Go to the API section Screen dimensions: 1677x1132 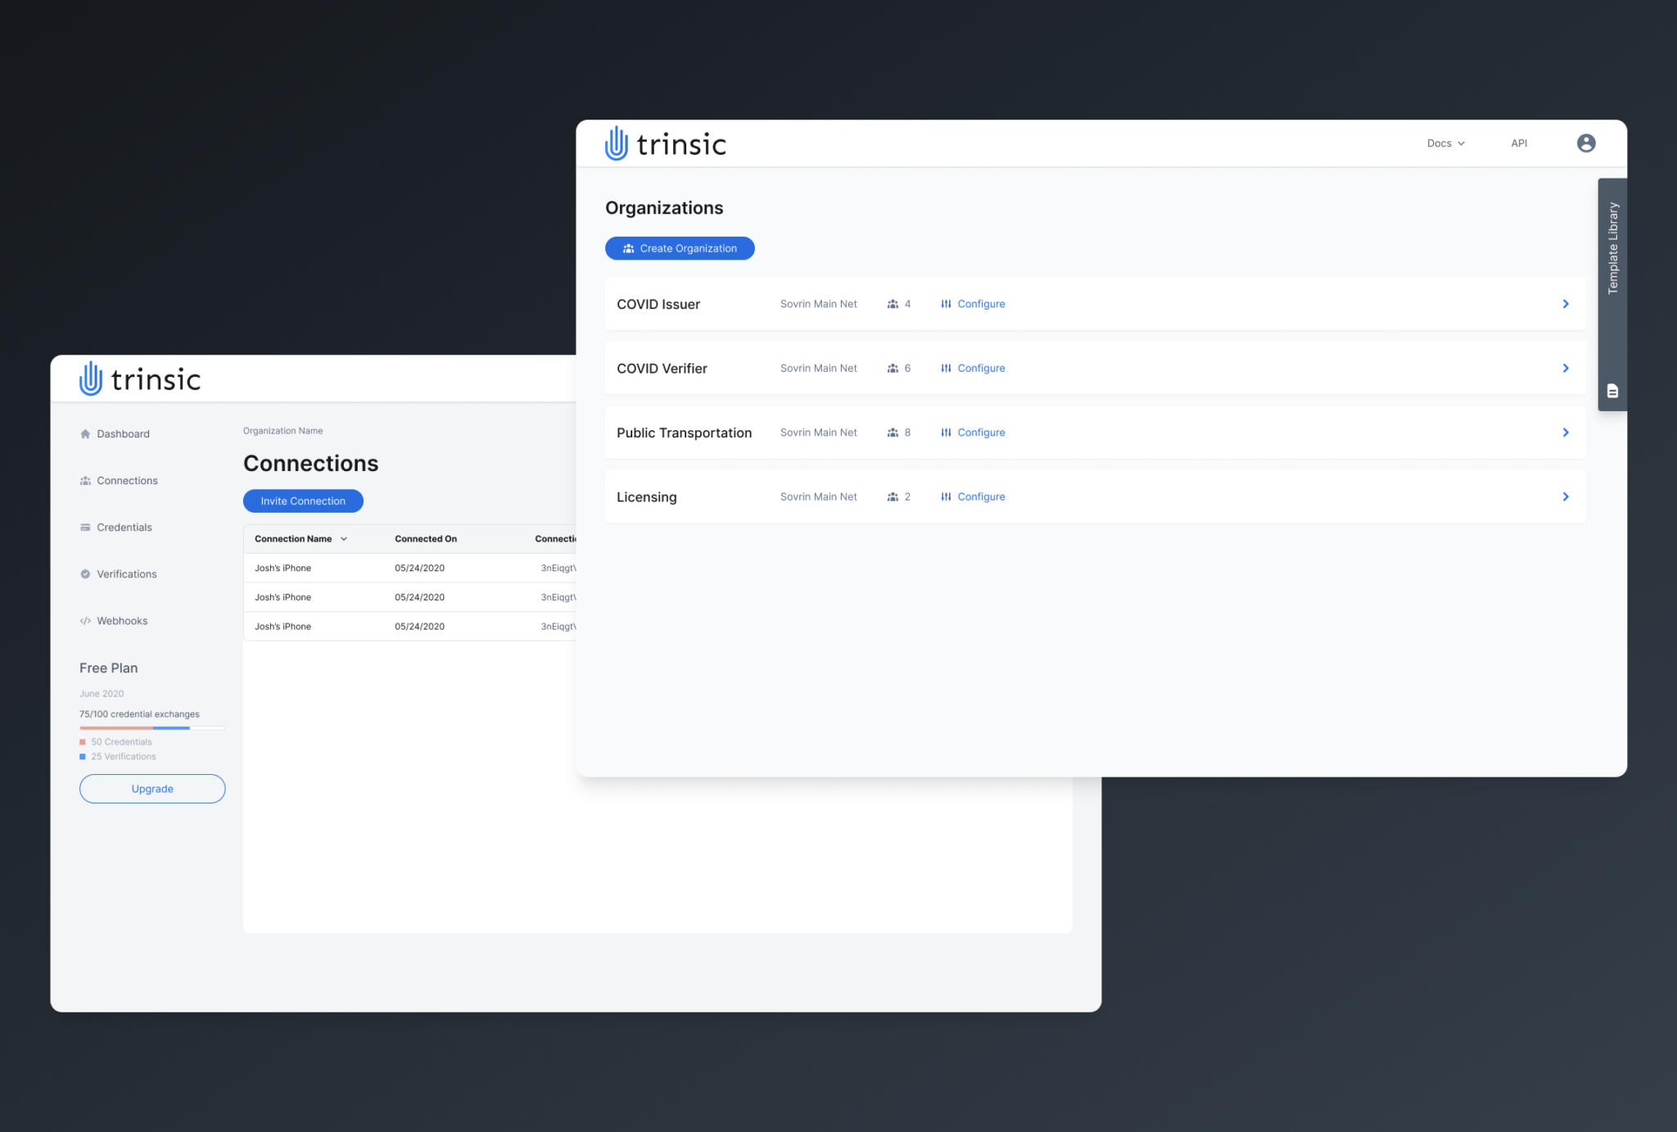pos(1519,143)
